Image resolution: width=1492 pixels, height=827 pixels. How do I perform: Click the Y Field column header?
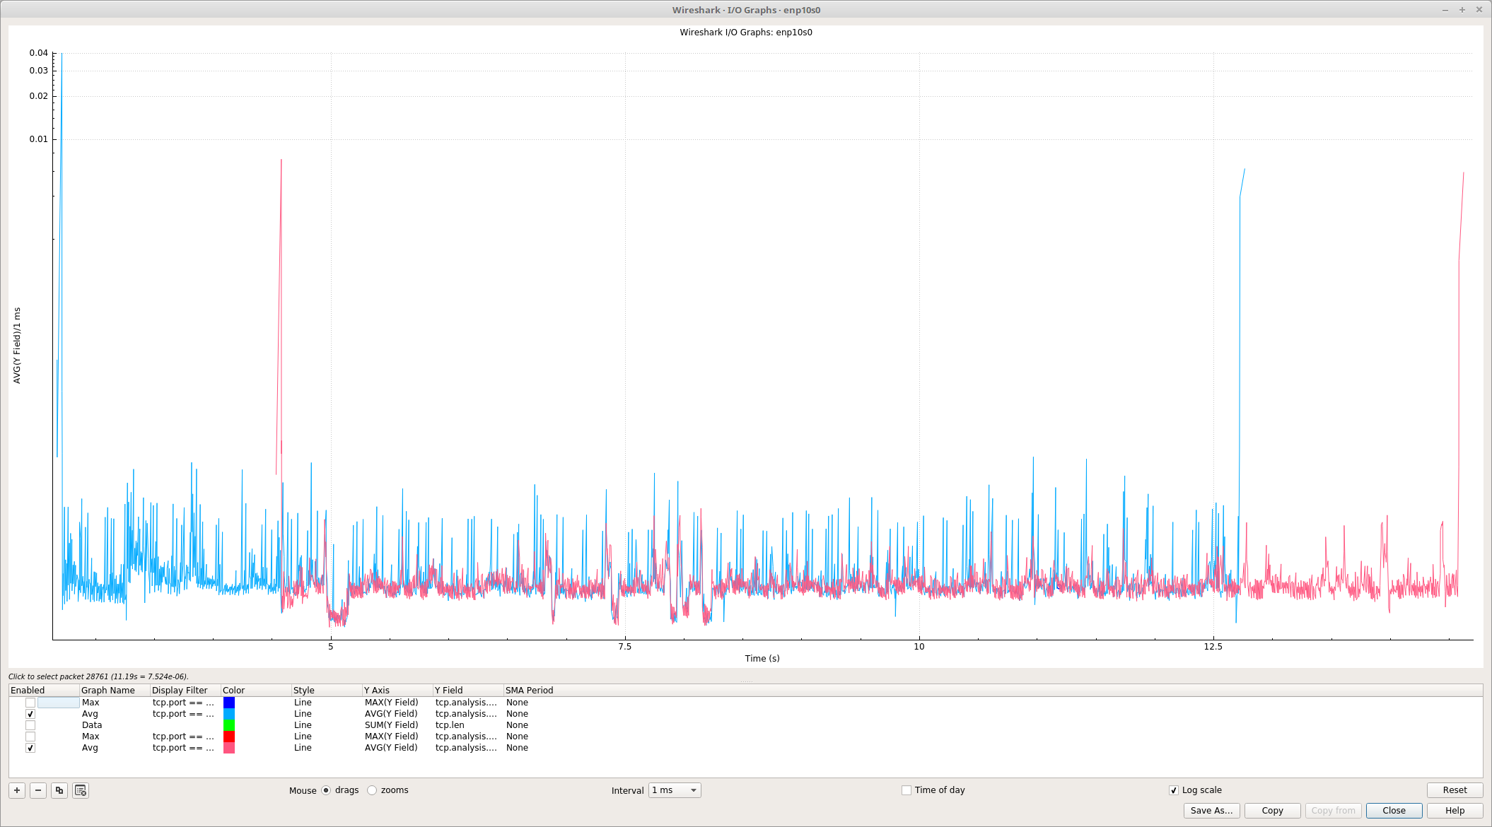pos(468,691)
